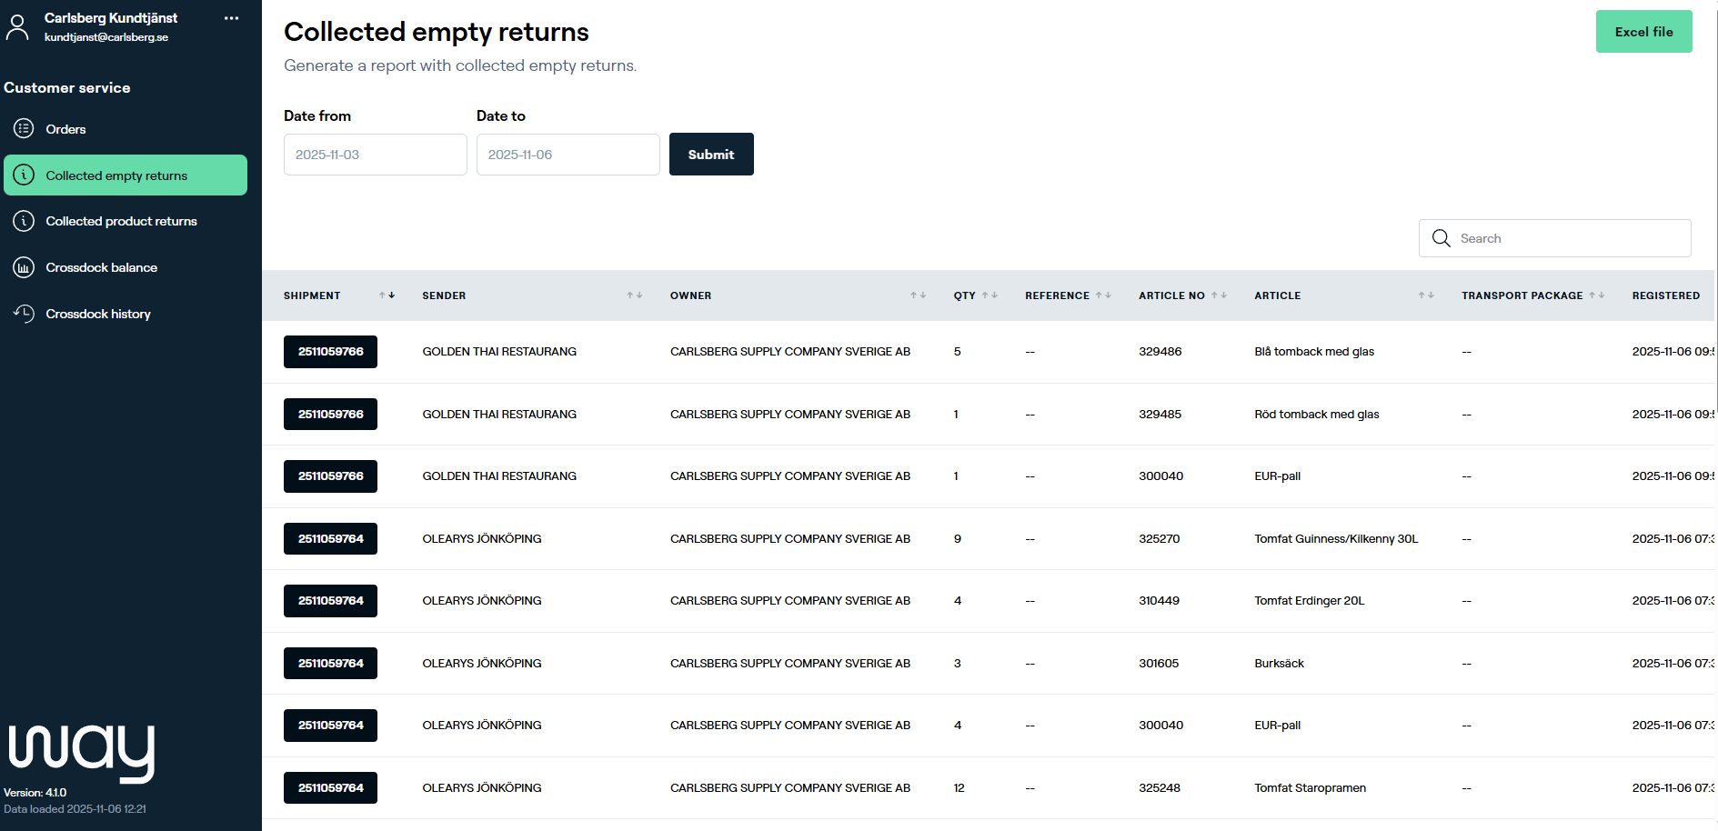Open the three-dots account menu
This screenshot has width=1718, height=831.
click(231, 18)
